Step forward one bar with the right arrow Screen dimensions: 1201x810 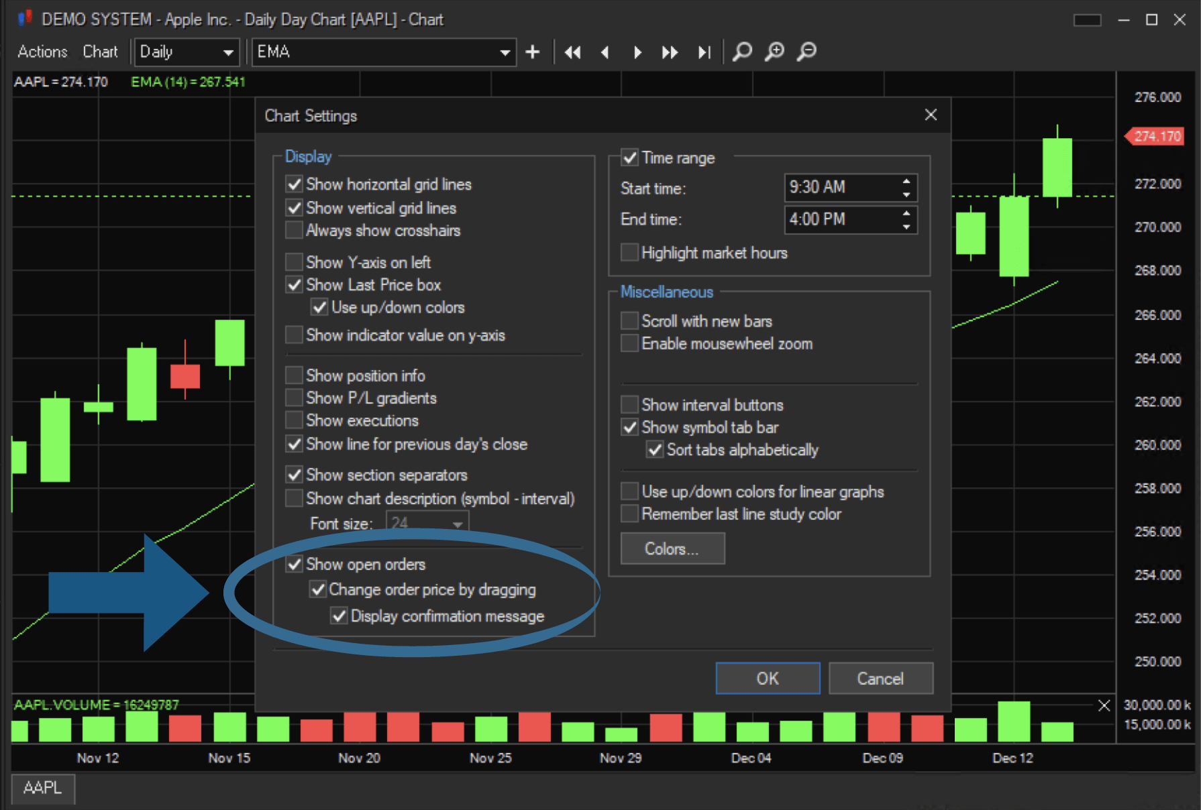click(x=637, y=52)
